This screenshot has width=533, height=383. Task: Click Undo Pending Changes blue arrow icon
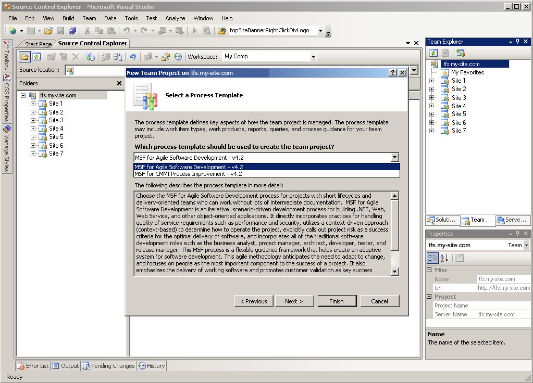(x=132, y=57)
